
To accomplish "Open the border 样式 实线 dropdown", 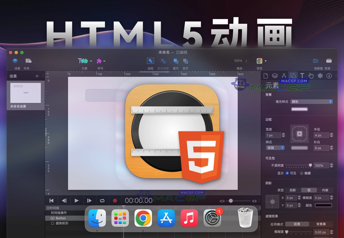I will (x=275, y=148).
